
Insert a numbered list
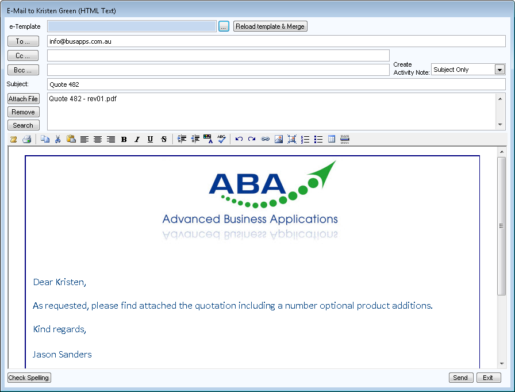pos(305,140)
